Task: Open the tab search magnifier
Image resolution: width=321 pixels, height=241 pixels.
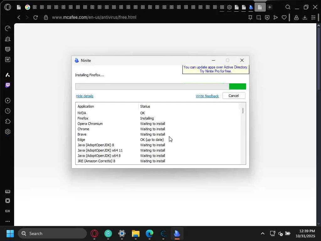Action: (288, 7)
